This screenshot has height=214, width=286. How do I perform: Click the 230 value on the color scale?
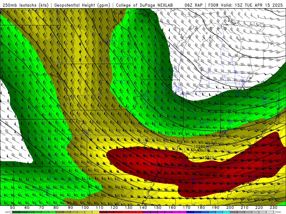(x=273, y=208)
